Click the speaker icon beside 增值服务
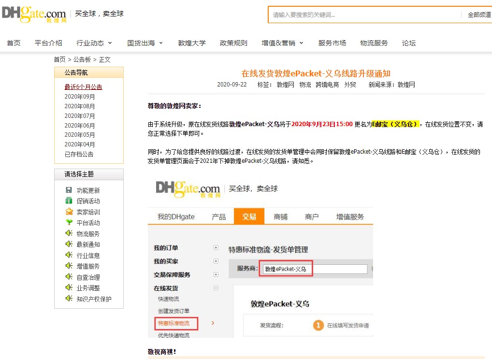This screenshot has width=492, height=359. coord(69,266)
